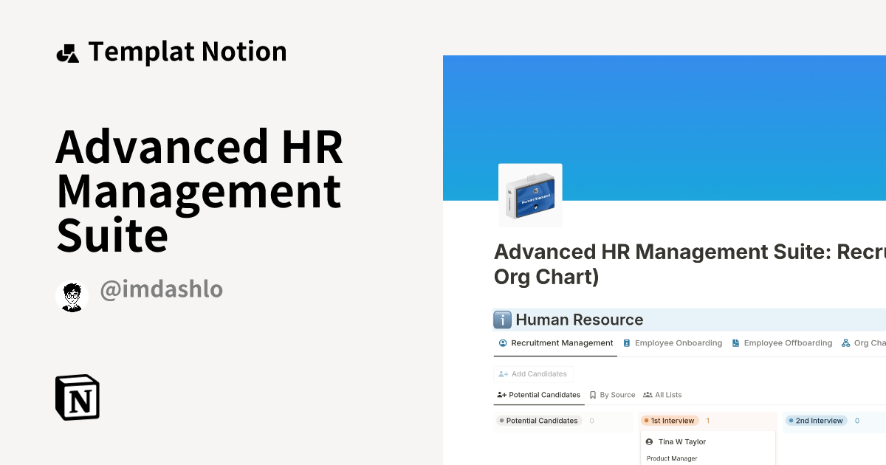Click the Notion cube logo icon

pyautogui.click(x=77, y=397)
